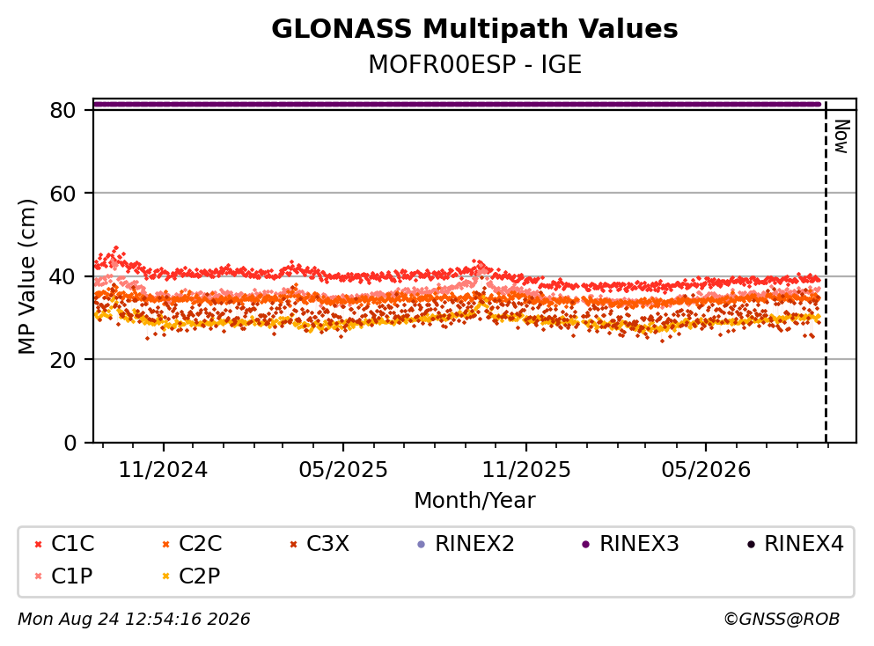Image resolution: width=874 pixels, height=646 pixels.
Task: Click the dashed Now vertical line
Action: (x=826, y=271)
